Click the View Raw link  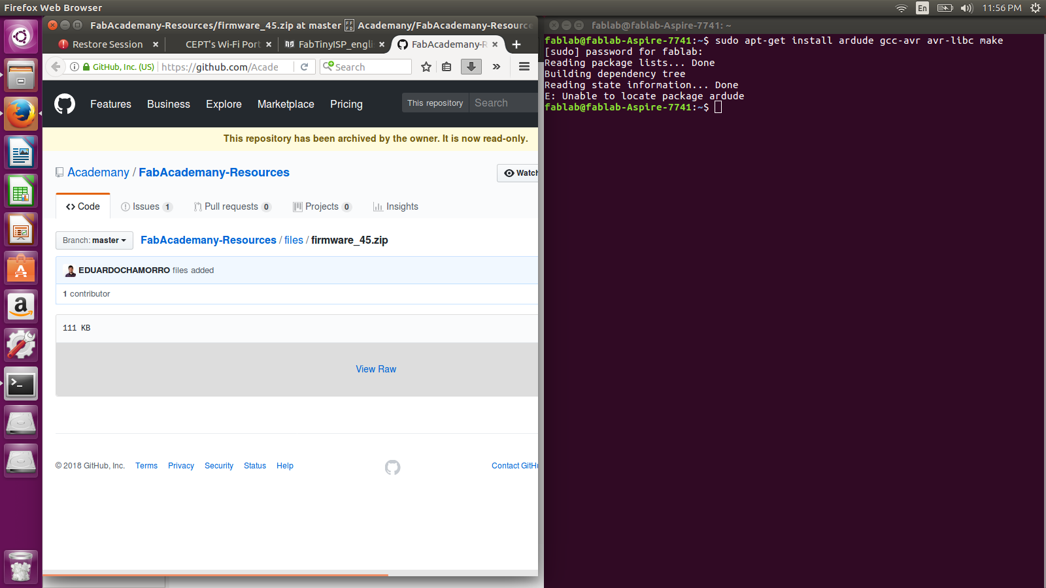(x=376, y=369)
